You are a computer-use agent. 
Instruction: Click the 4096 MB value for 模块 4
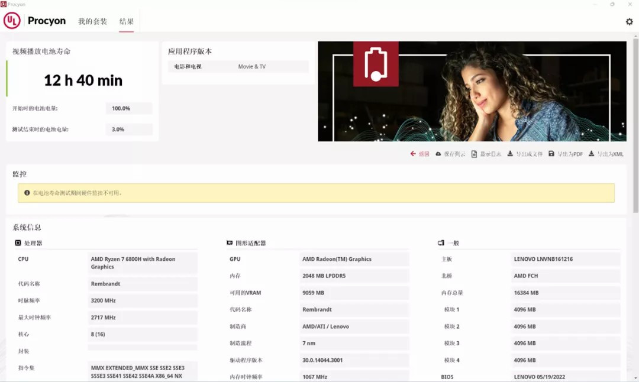click(x=566, y=360)
